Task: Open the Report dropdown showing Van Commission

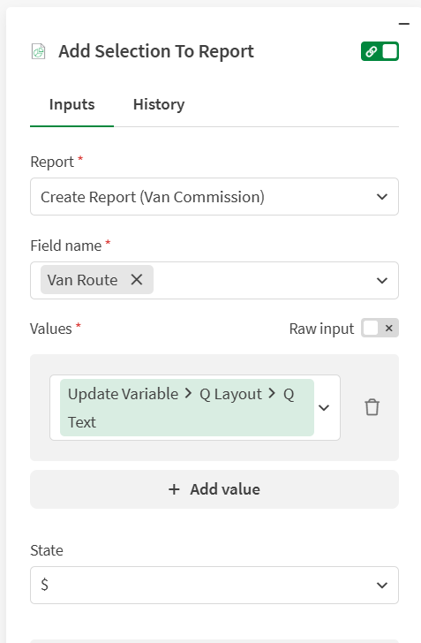Action: pyautogui.click(x=214, y=197)
